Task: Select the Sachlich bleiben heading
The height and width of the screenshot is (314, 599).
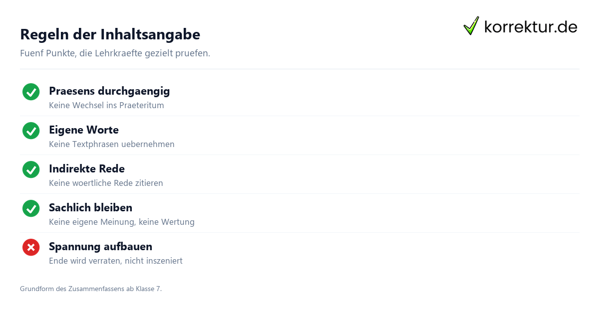Action: tap(90, 208)
